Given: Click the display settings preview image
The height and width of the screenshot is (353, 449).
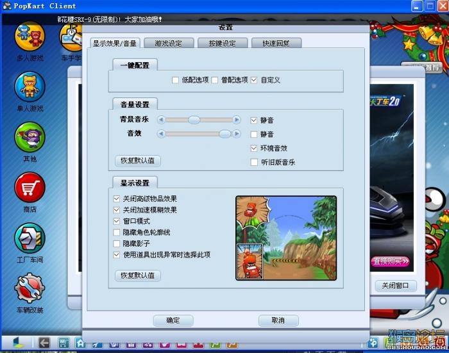Looking at the screenshot, I should pyautogui.click(x=286, y=238).
